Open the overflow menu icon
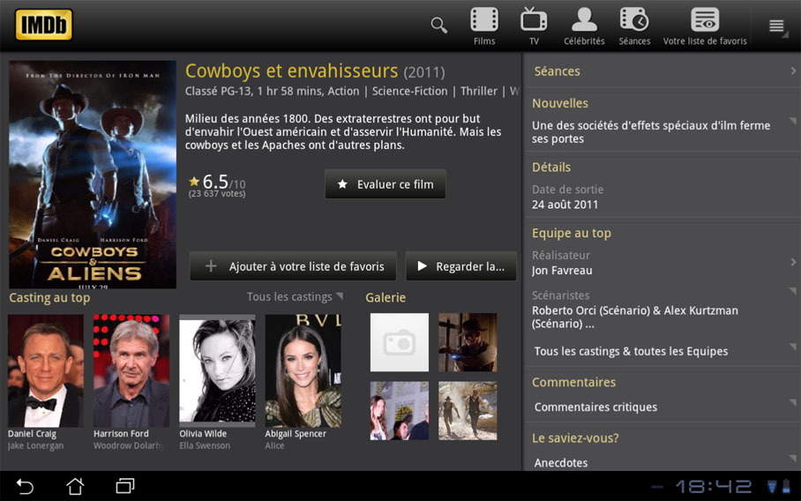The image size is (801, 501). pyautogui.click(x=776, y=26)
